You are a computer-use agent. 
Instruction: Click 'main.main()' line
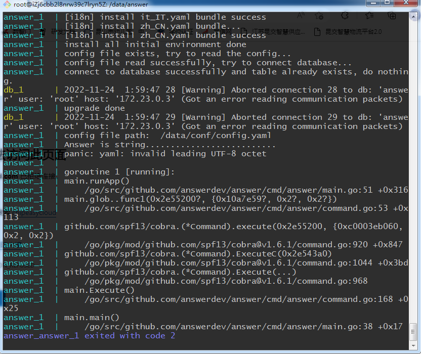pyautogui.click(x=92, y=318)
